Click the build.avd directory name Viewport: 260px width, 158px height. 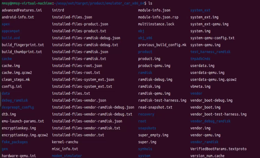point(11,38)
